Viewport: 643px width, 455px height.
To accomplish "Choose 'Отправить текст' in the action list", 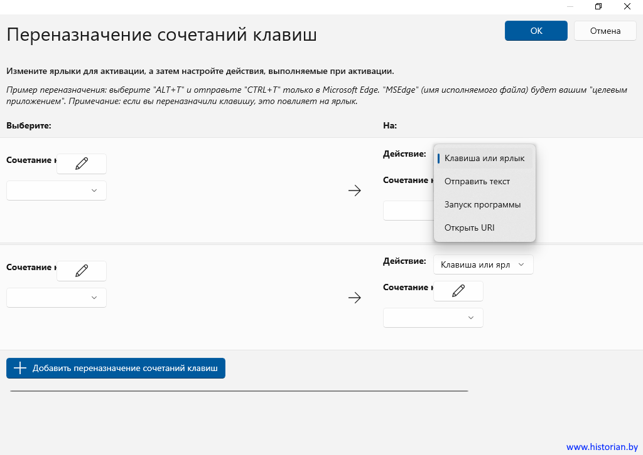I will [477, 181].
